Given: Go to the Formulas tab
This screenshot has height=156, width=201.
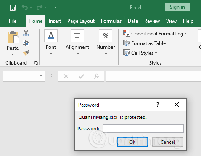Looking at the screenshot, I should (x=111, y=21).
